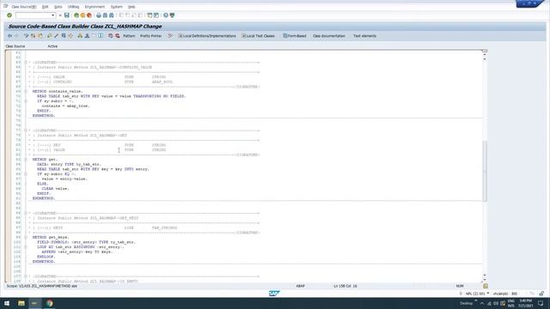Open the Windows notification center icon
This screenshot has height=309, width=550.
pos(541,303)
